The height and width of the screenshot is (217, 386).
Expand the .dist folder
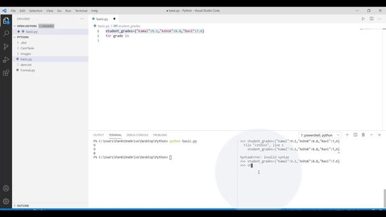18,43
